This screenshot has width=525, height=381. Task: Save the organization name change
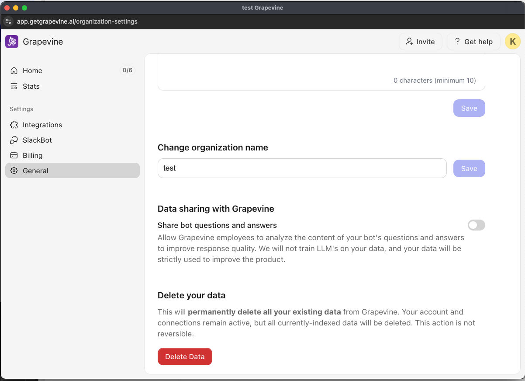pyautogui.click(x=469, y=168)
